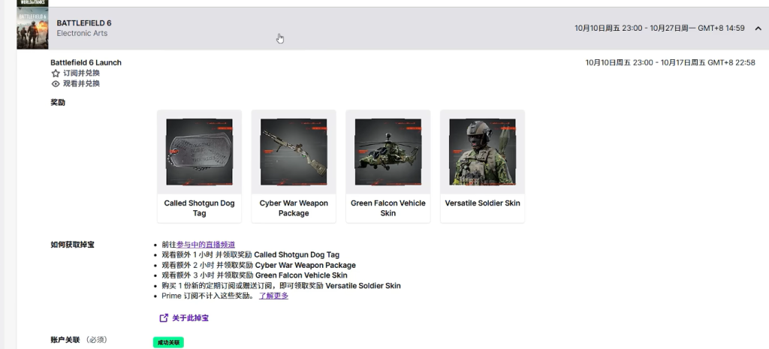
Task: Click the Battlefield 6 game cover thumbnail
Action: coord(32,29)
